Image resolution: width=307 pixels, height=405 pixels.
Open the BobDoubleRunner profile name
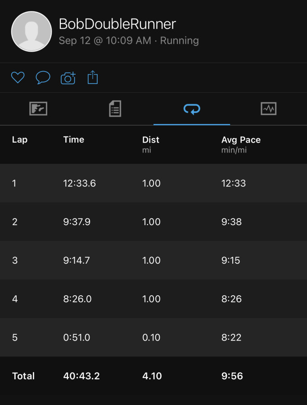[117, 24]
